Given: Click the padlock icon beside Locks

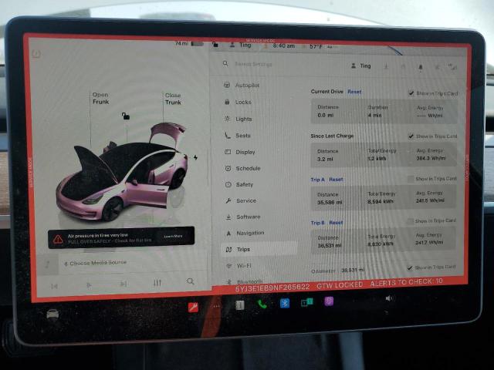Looking at the screenshot, I should click(227, 102).
